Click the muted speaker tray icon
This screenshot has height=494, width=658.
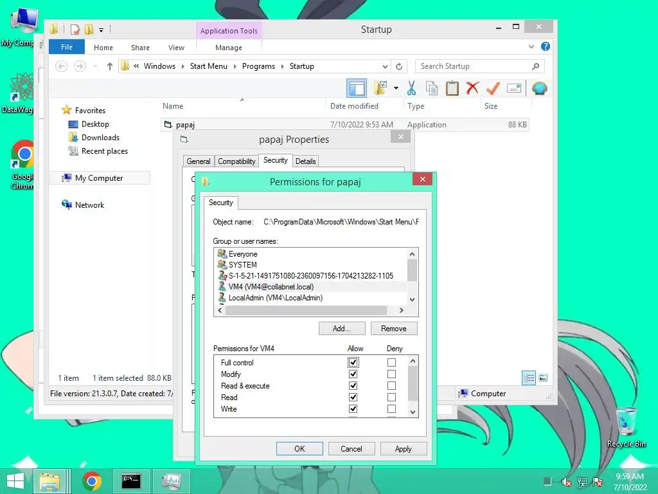566,482
